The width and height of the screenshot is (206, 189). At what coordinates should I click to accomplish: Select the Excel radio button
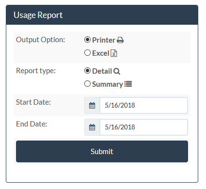pyautogui.click(x=87, y=53)
